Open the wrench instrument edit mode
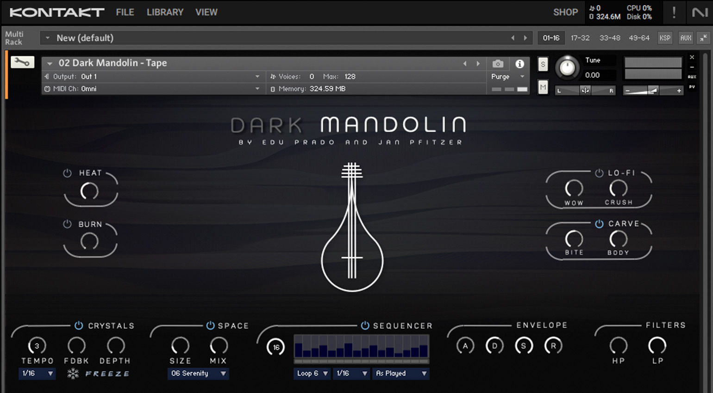Image resolution: width=713 pixels, height=393 pixels. 22,62
